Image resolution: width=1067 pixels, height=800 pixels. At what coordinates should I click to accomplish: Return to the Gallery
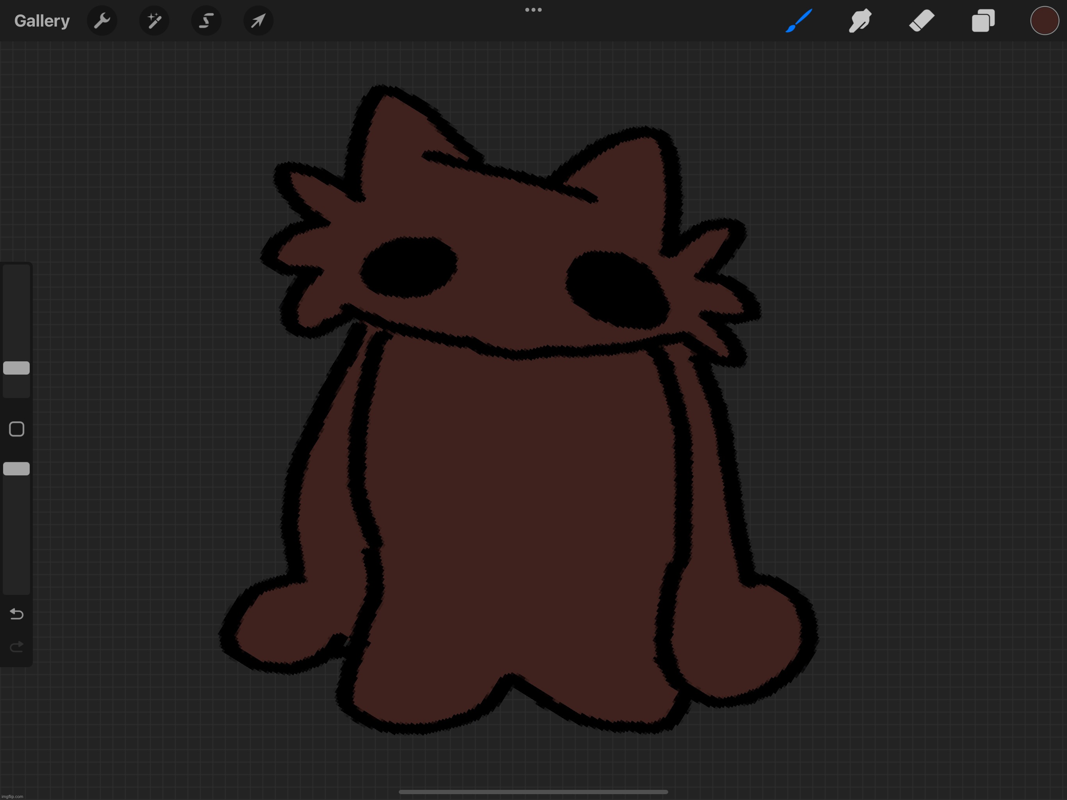42,21
